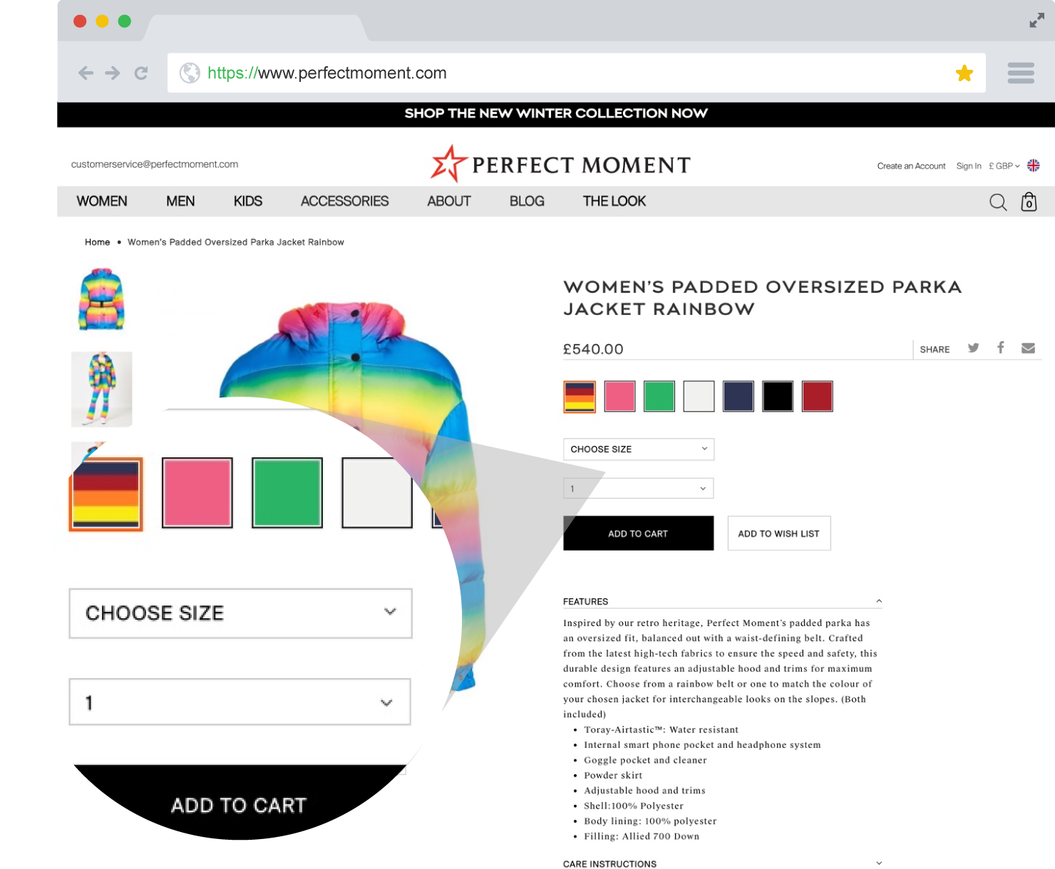Screen dimensions: 1055x869
Task: Click the customer service email link
Action: (x=155, y=164)
